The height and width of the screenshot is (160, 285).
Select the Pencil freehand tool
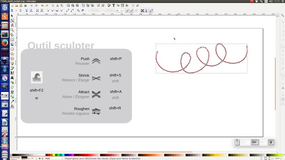click(12, 64)
